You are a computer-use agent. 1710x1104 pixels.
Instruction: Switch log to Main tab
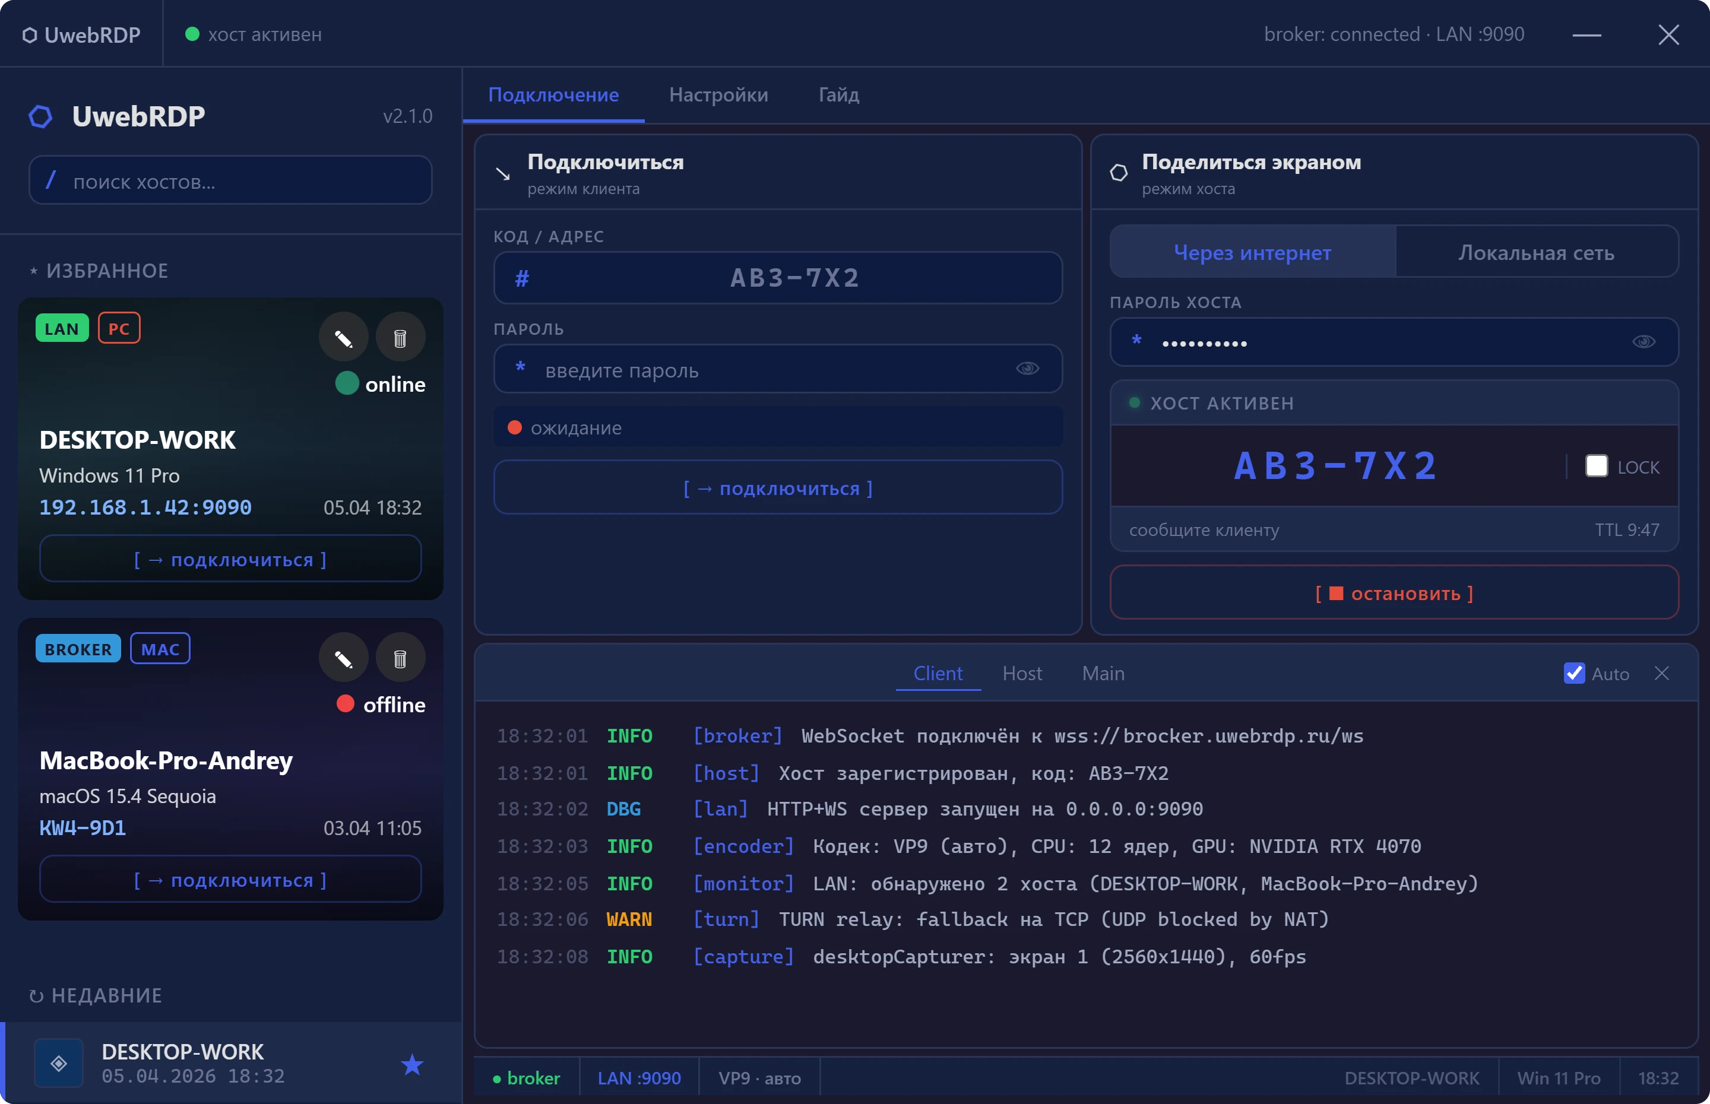(x=1103, y=673)
